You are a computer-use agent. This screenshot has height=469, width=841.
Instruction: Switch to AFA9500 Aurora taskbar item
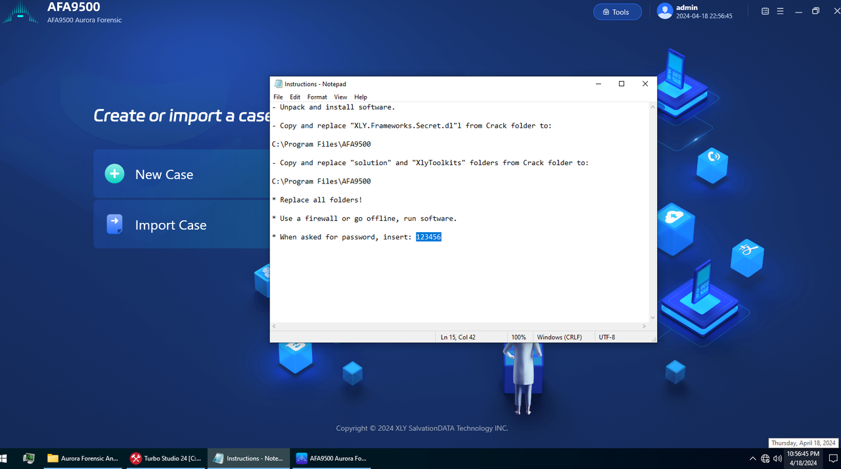[332, 458]
